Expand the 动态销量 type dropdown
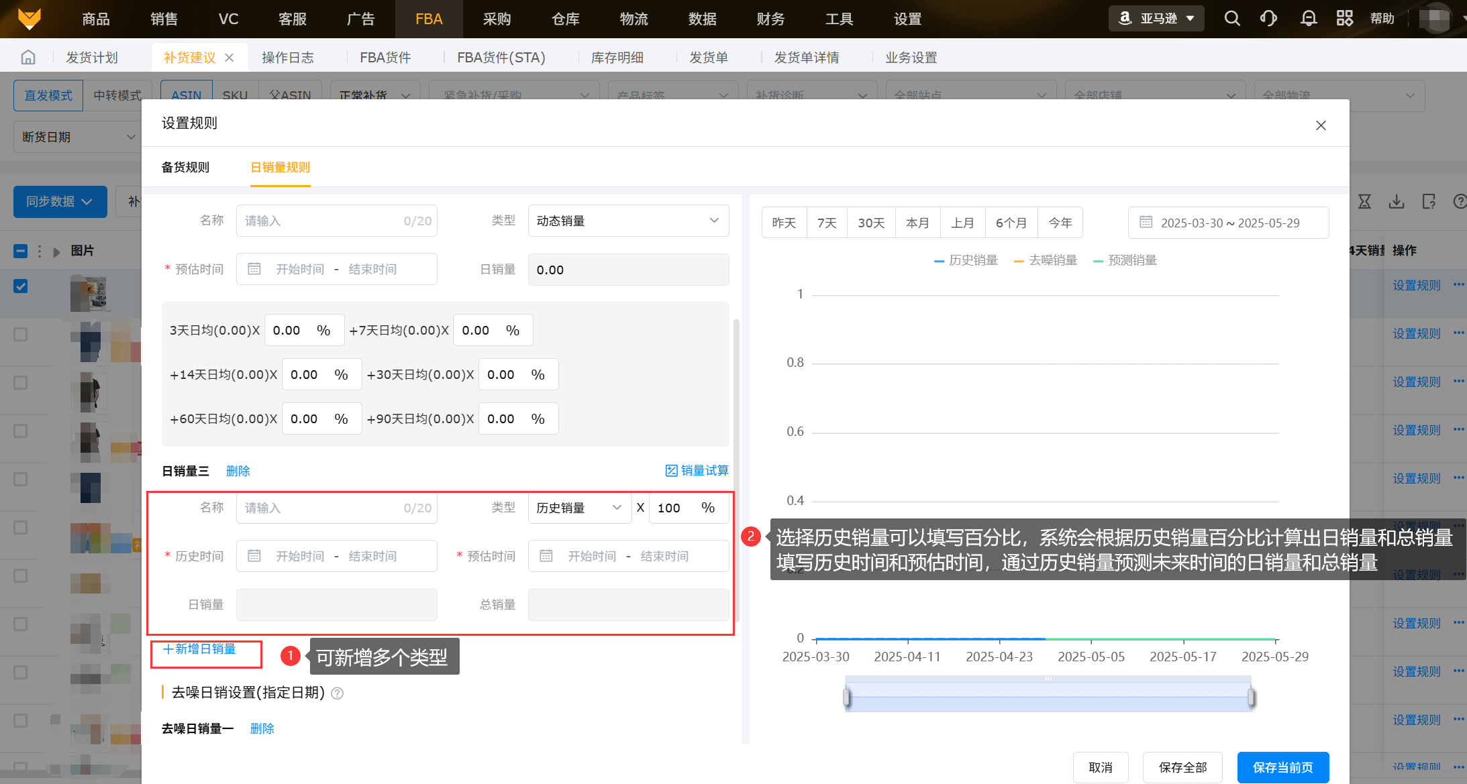Screen dimensions: 1467x784 [628, 221]
